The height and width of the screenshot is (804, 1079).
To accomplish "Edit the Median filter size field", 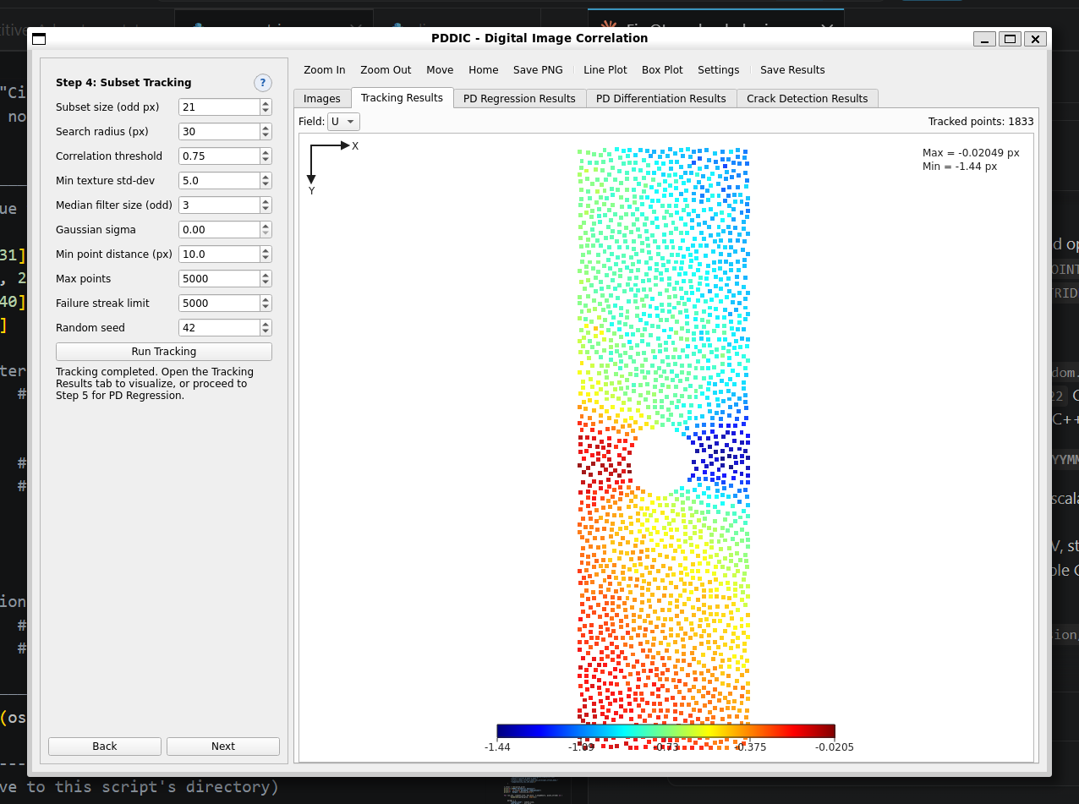I will click(219, 205).
